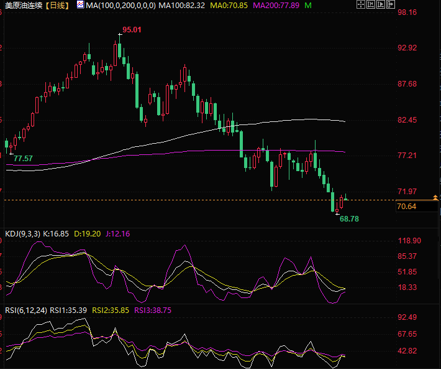The image size is (441, 369).
Task: Click the crosshair cursor icon in top toolbar
Action: pos(361,5)
